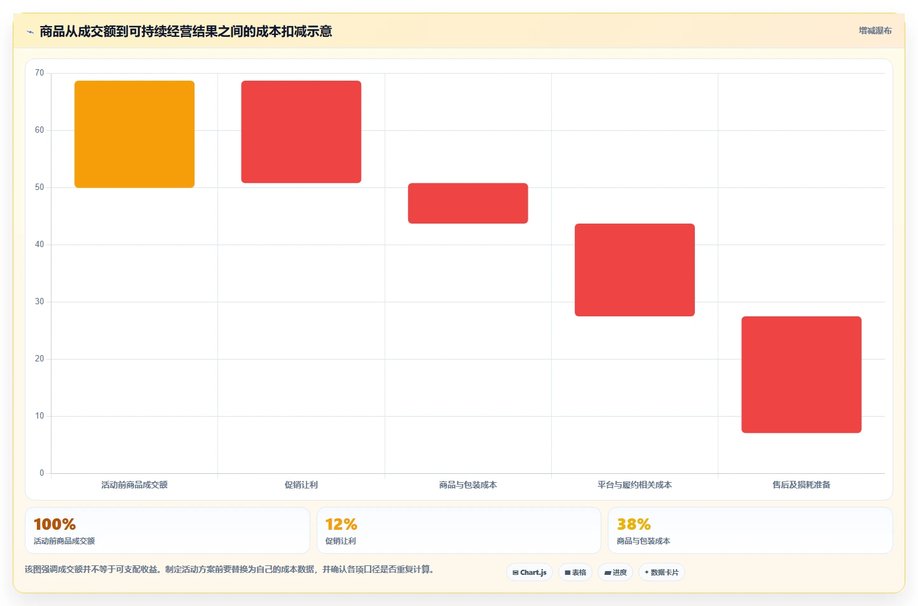Click the lightning icon beside the chart title
918x606 pixels.
(30, 32)
